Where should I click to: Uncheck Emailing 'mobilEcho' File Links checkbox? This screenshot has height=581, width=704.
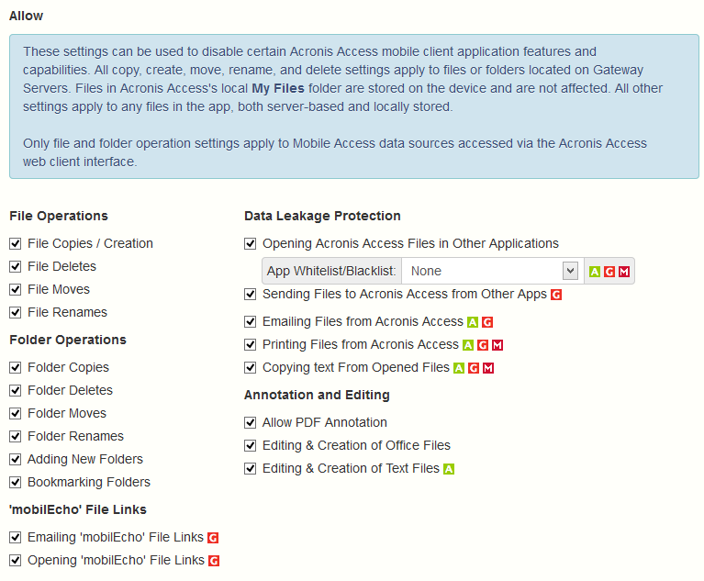tap(16, 538)
